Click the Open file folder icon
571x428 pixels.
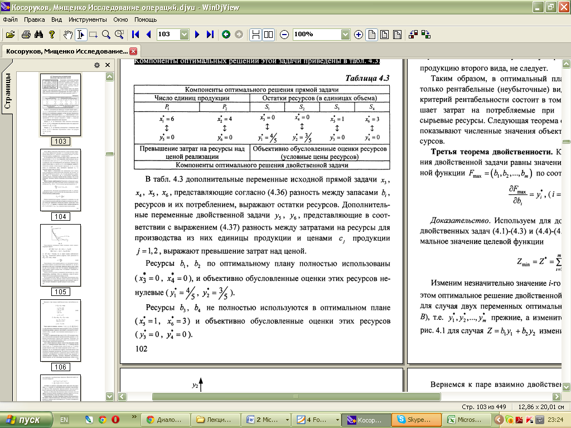10,35
